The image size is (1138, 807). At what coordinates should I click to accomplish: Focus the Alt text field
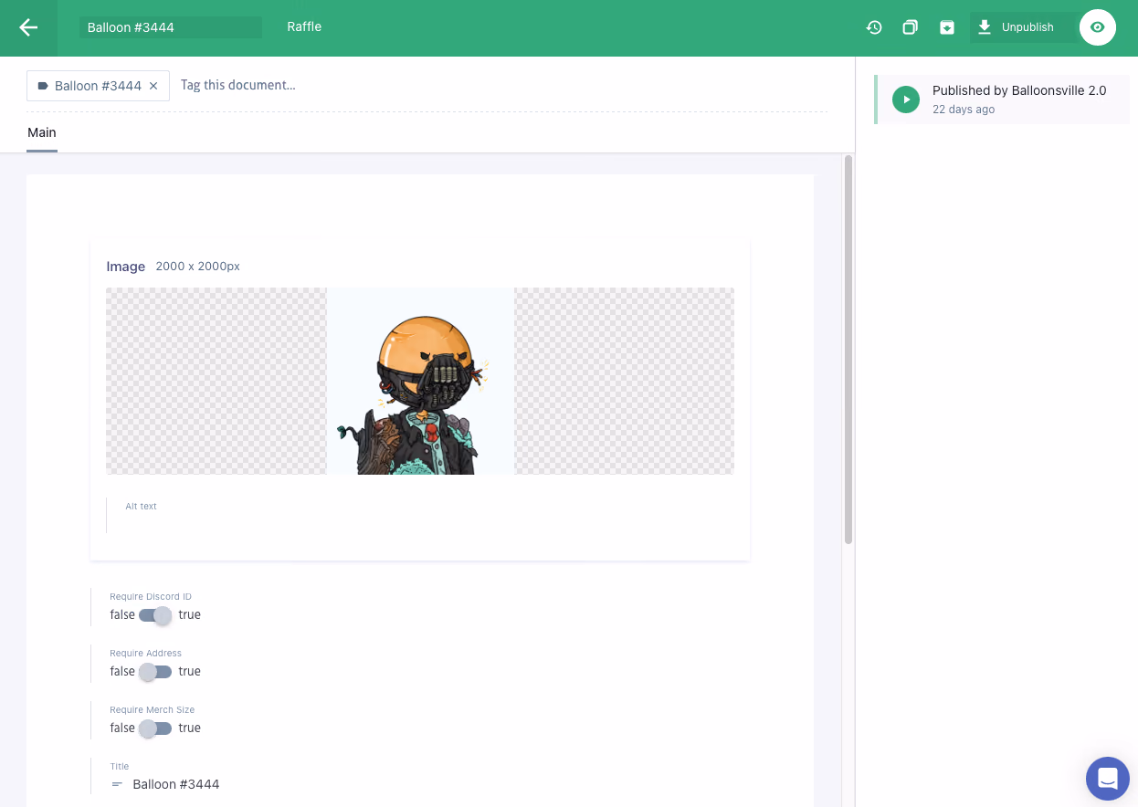tap(420, 515)
